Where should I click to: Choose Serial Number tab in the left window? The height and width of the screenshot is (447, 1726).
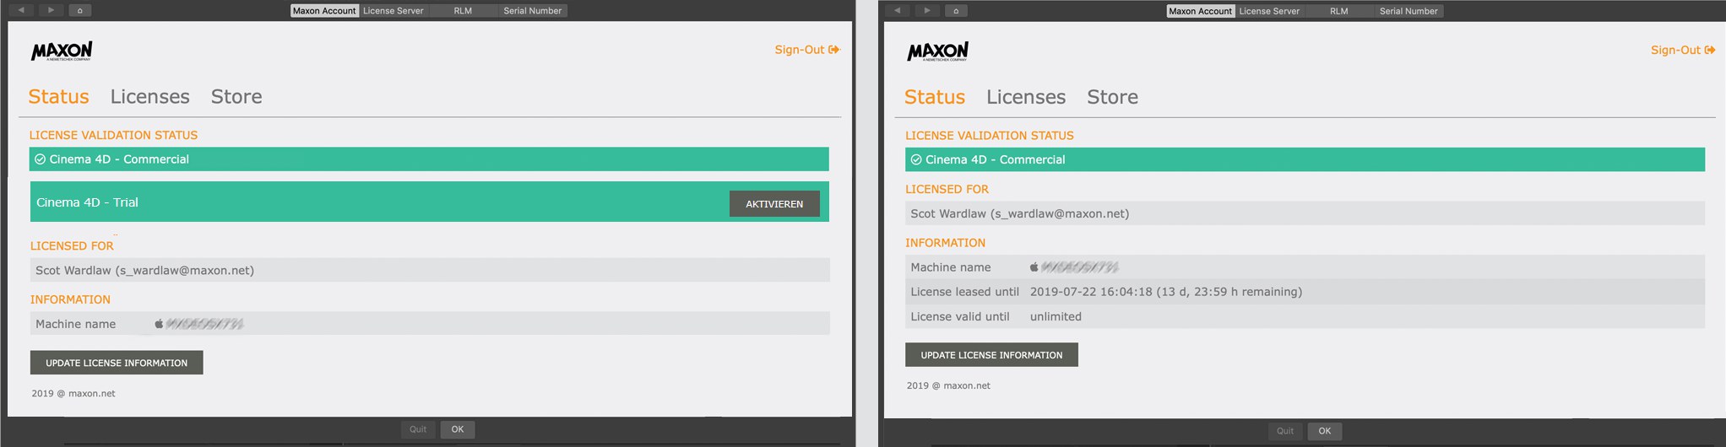[x=532, y=11]
